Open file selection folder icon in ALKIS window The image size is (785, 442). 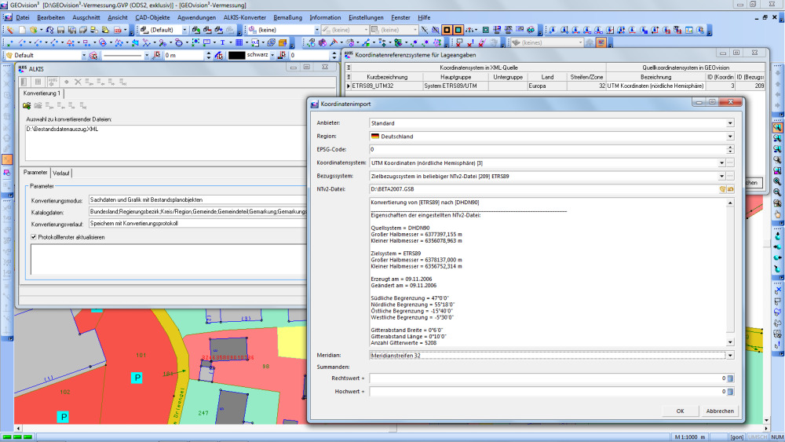point(27,106)
